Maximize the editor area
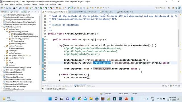This screenshot has height=102, width=182. (179, 12)
